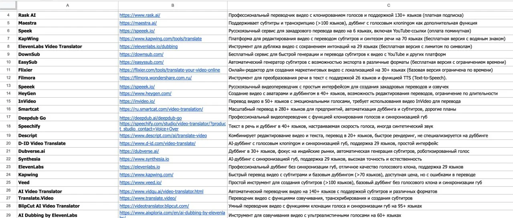Select the 'Speechify' cell
The height and width of the screenshot is (218, 513).
coord(67,126)
